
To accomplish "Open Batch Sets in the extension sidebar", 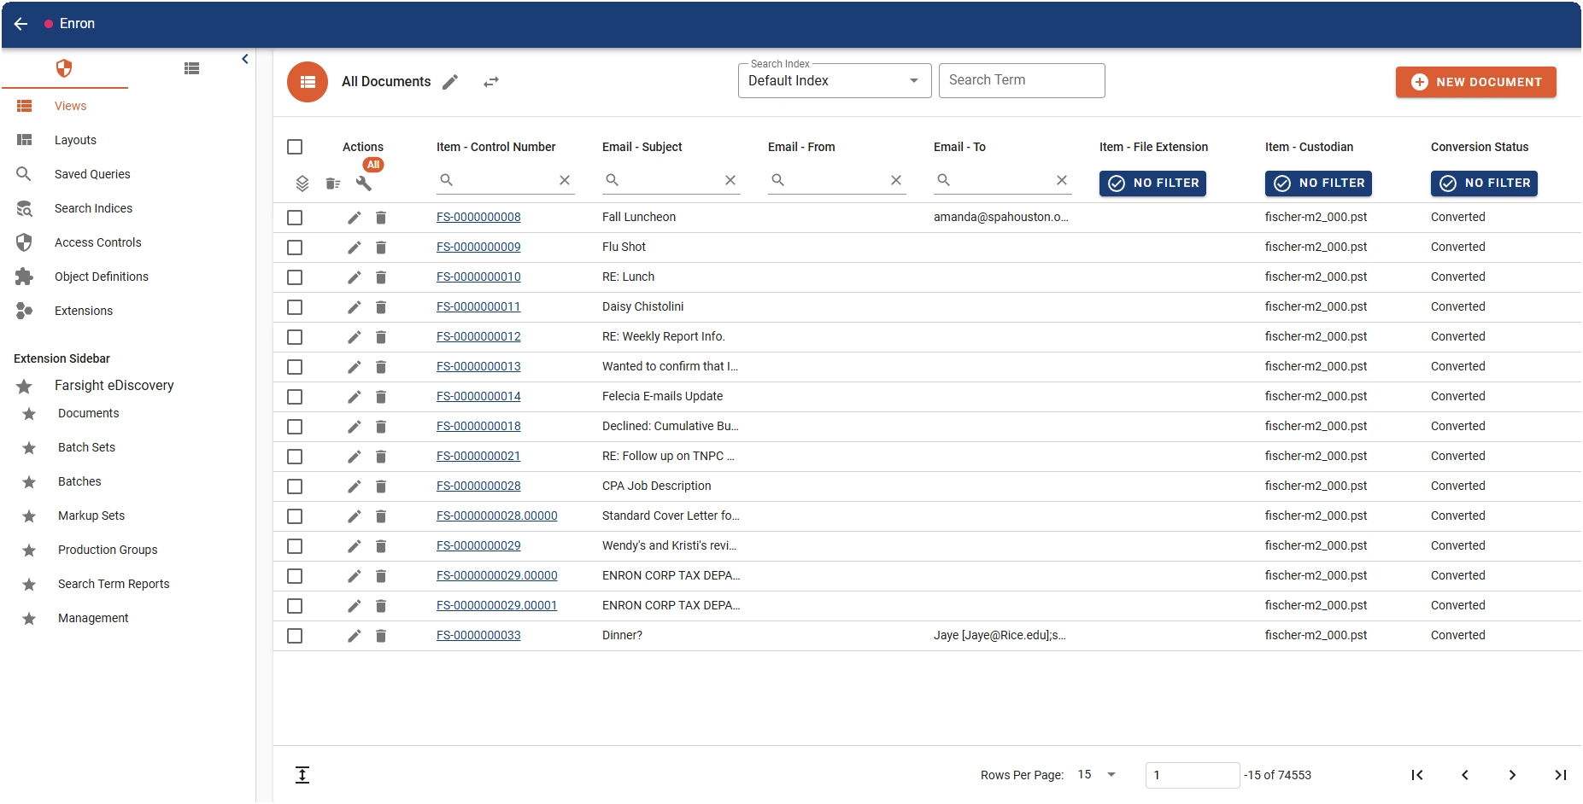I will coord(86,447).
